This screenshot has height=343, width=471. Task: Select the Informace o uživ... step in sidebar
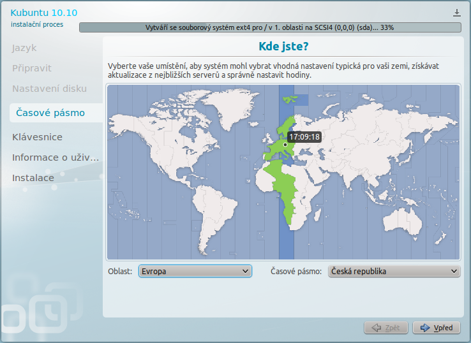point(56,157)
